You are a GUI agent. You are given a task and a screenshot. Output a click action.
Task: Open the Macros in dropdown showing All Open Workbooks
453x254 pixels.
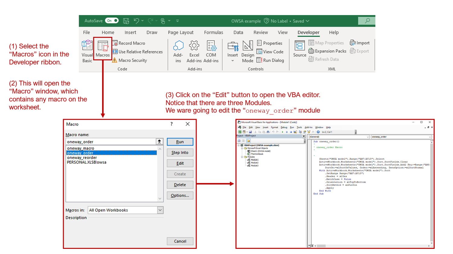click(160, 210)
